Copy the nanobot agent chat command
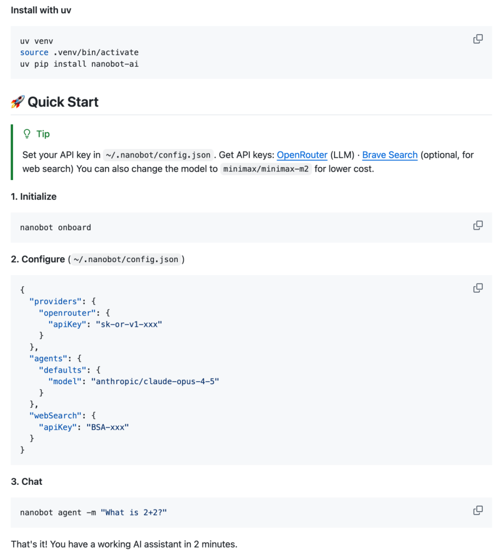 click(478, 510)
